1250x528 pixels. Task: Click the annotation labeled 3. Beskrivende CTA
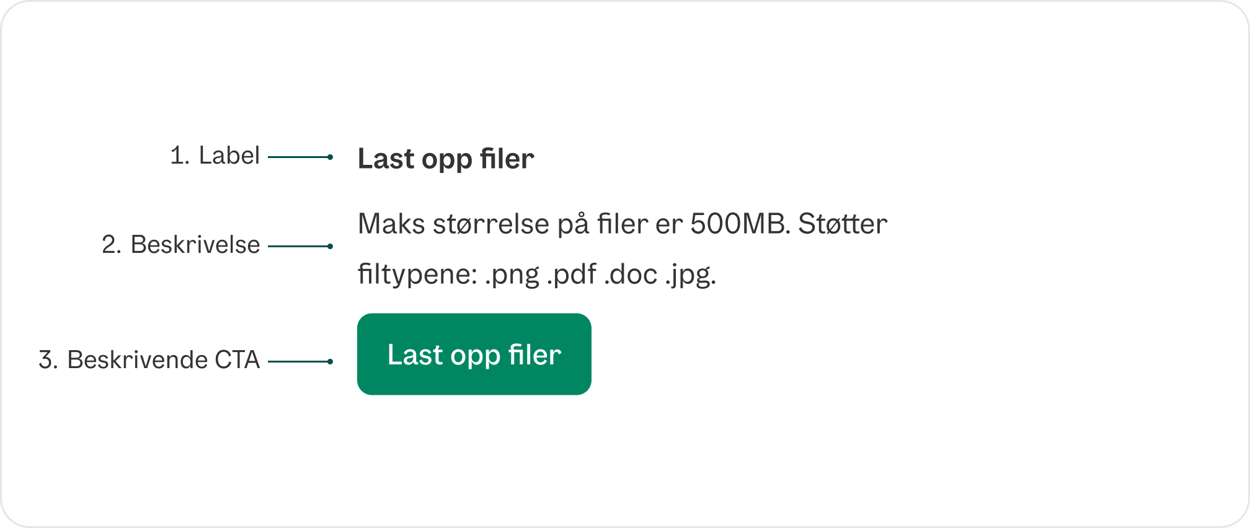149,359
